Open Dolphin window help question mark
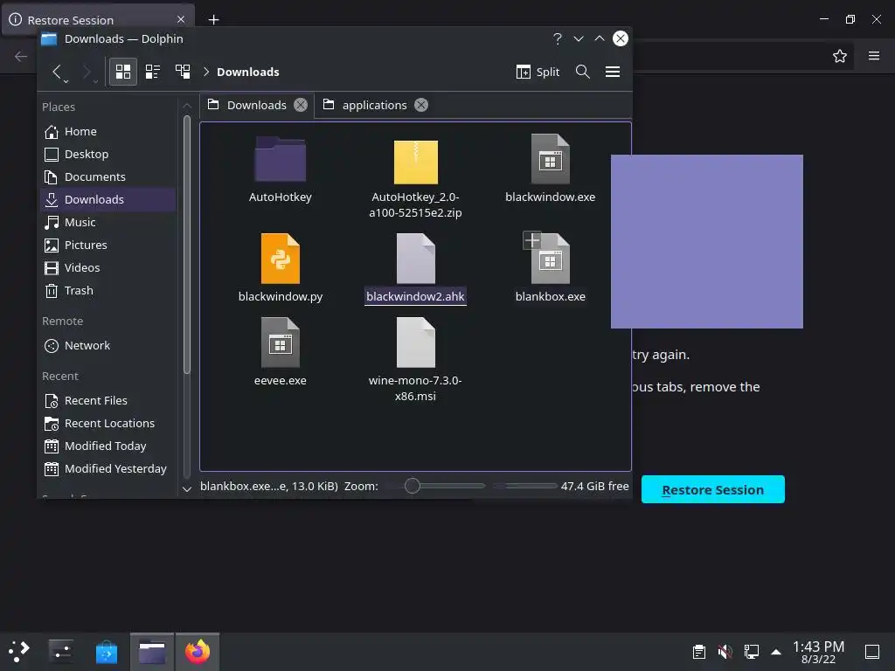895x671 pixels. (x=557, y=38)
